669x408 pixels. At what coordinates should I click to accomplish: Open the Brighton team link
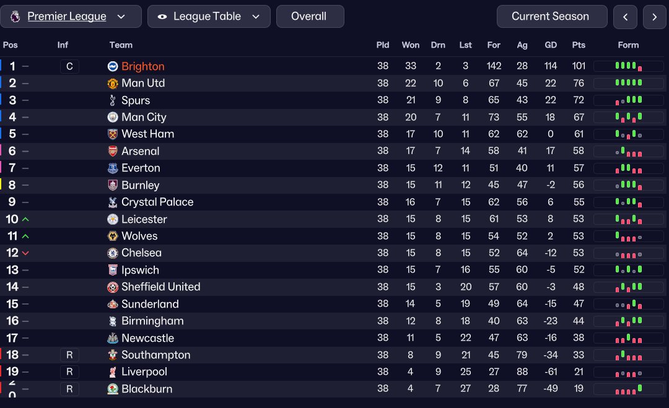[143, 66]
